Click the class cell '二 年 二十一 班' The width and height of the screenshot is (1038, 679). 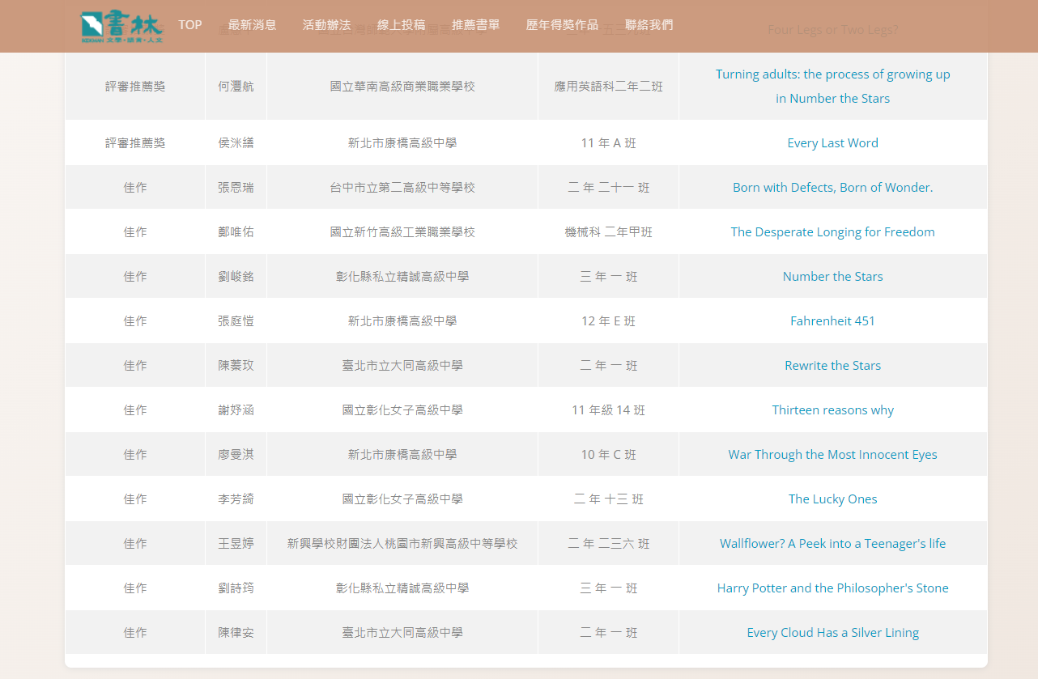click(x=609, y=188)
